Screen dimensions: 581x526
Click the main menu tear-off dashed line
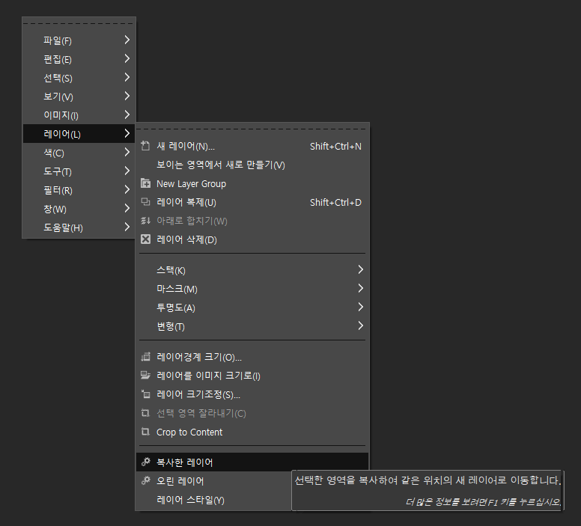point(78,23)
